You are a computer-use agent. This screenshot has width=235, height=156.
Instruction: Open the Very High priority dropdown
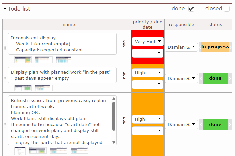click(x=160, y=41)
